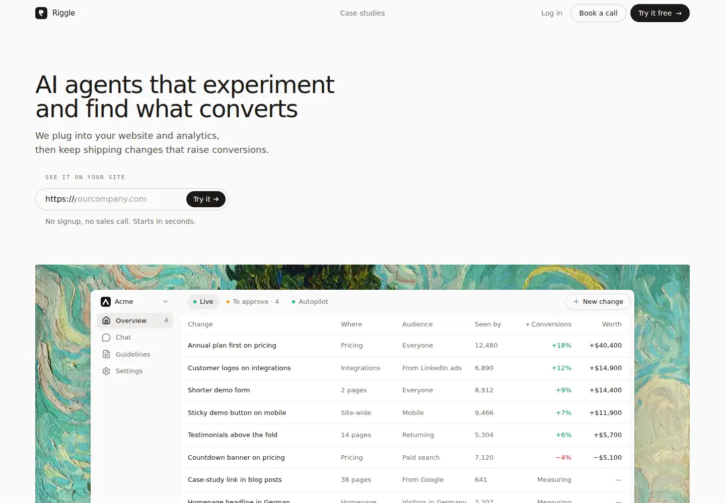Open the Annual plan first on pricing row
Screen dimensions: 725x503
pyautogui.click(x=405, y=346)
